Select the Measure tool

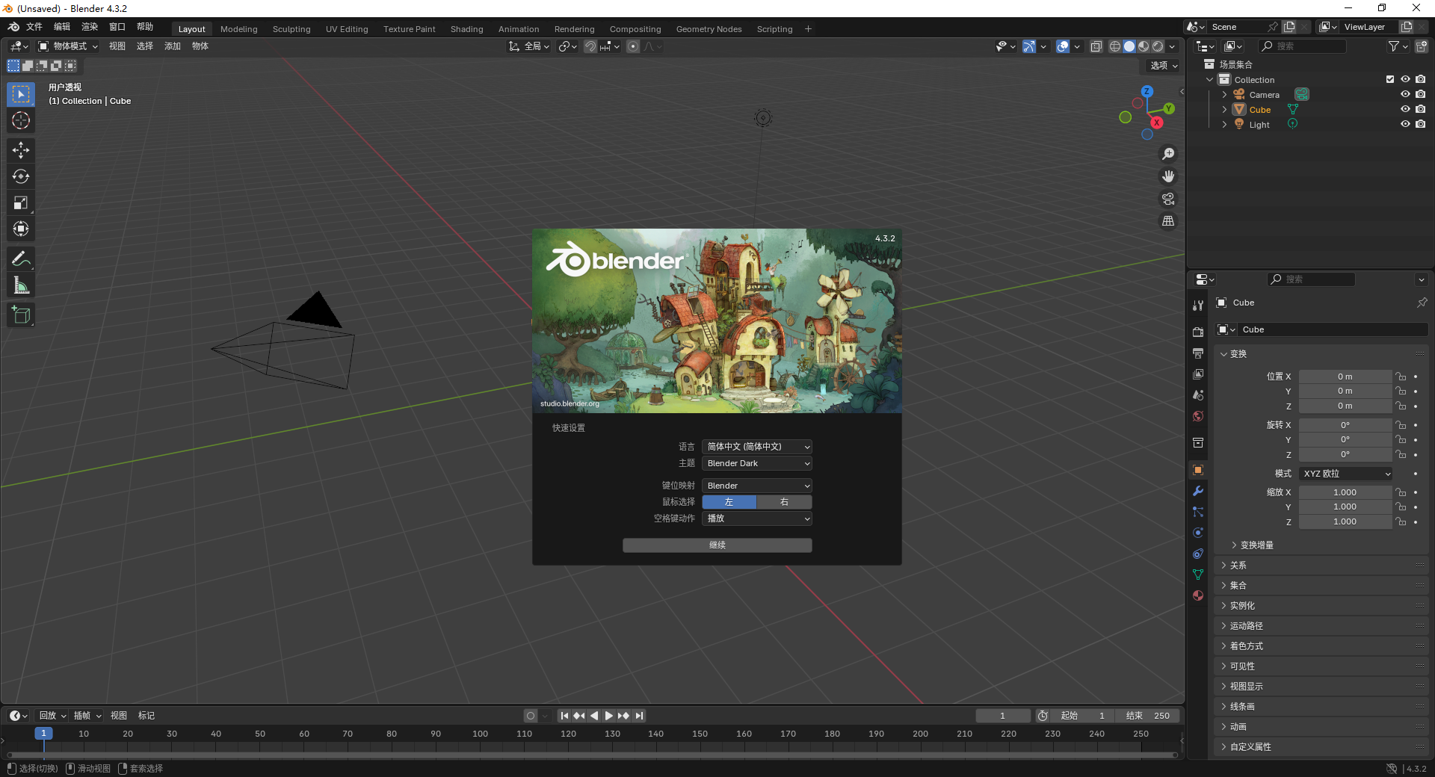[x=20, y=285]
